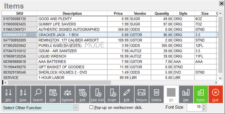Open the Picture tool

click(x=141, y=94)
